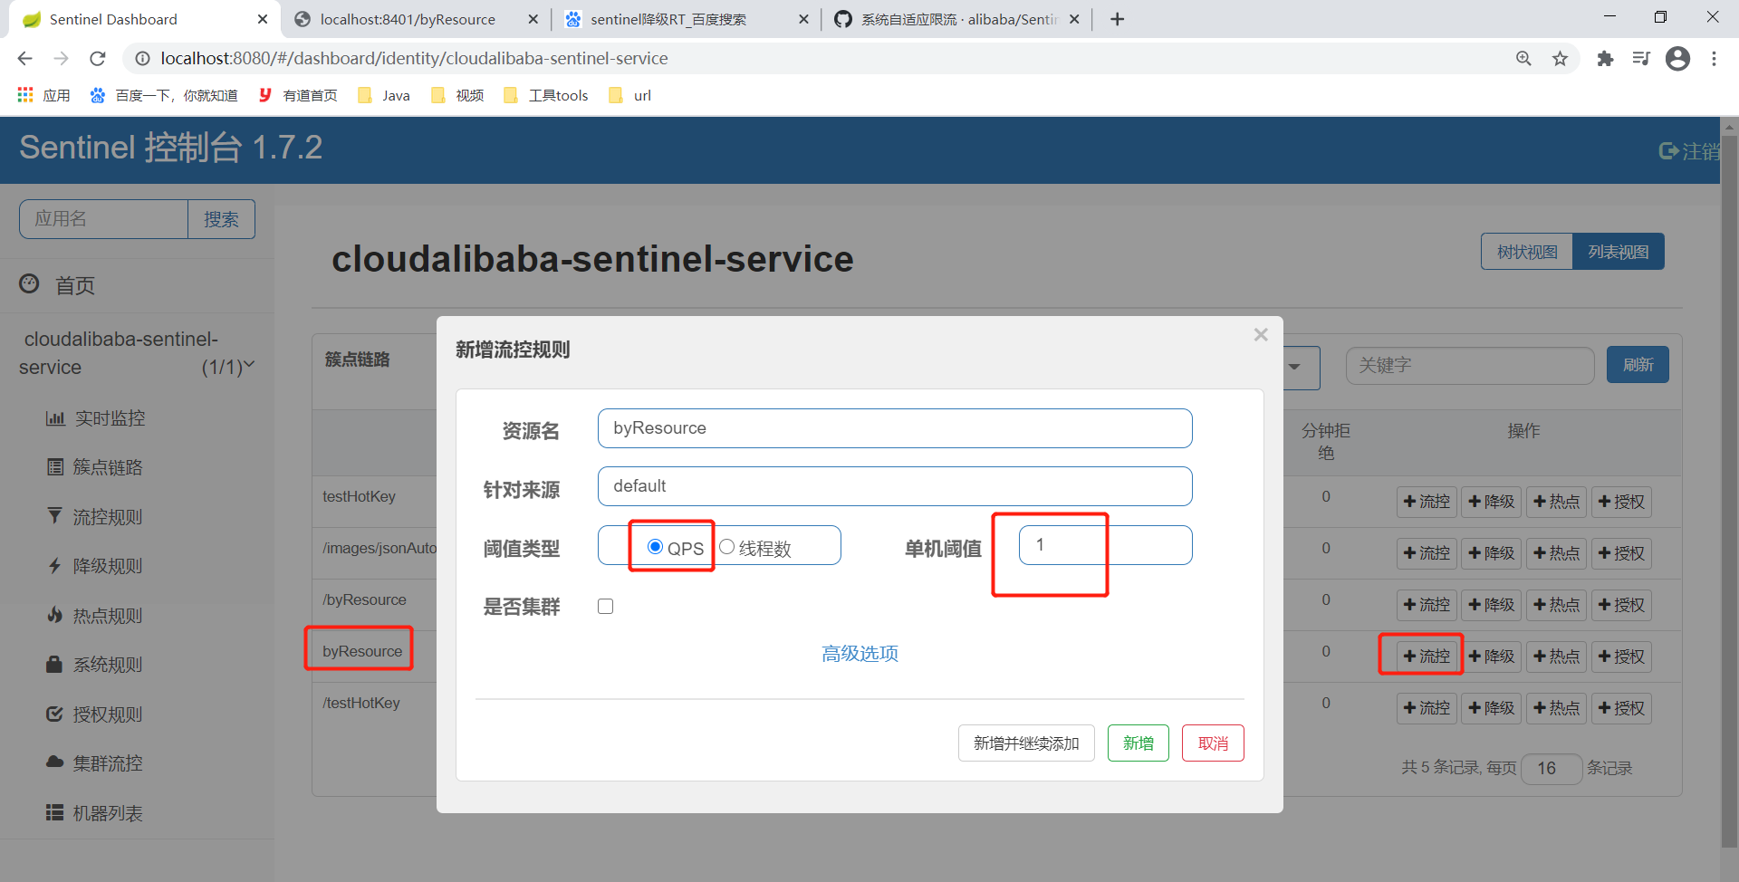
Task: Open the url bookmarks folder
Action: (630, 95)
